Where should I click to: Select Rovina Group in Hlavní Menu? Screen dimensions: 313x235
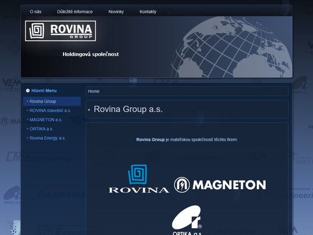(52, 102)
